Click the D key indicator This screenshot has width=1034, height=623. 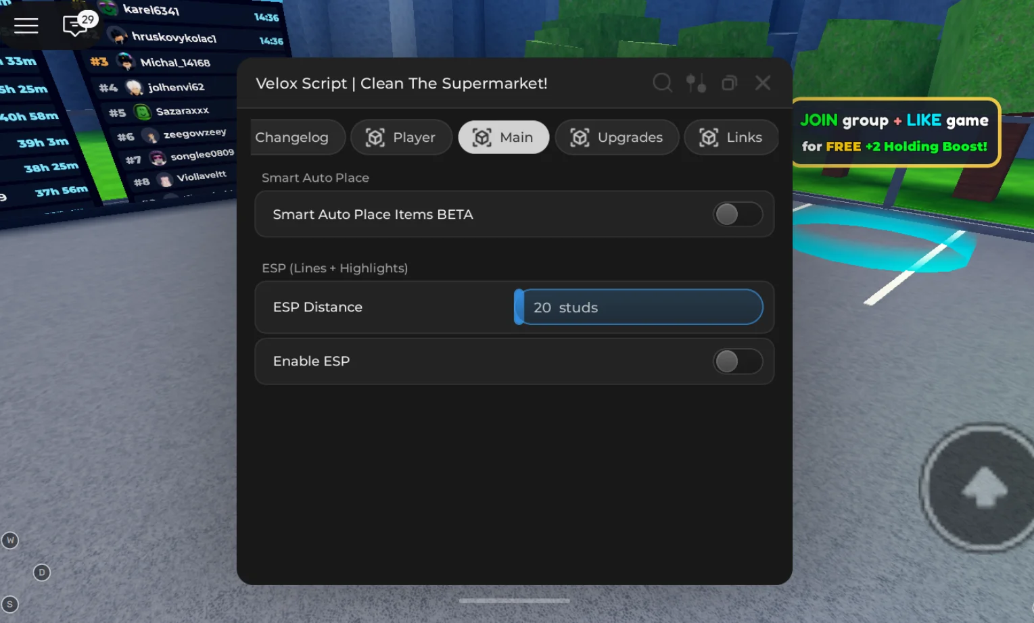(42, 572)
